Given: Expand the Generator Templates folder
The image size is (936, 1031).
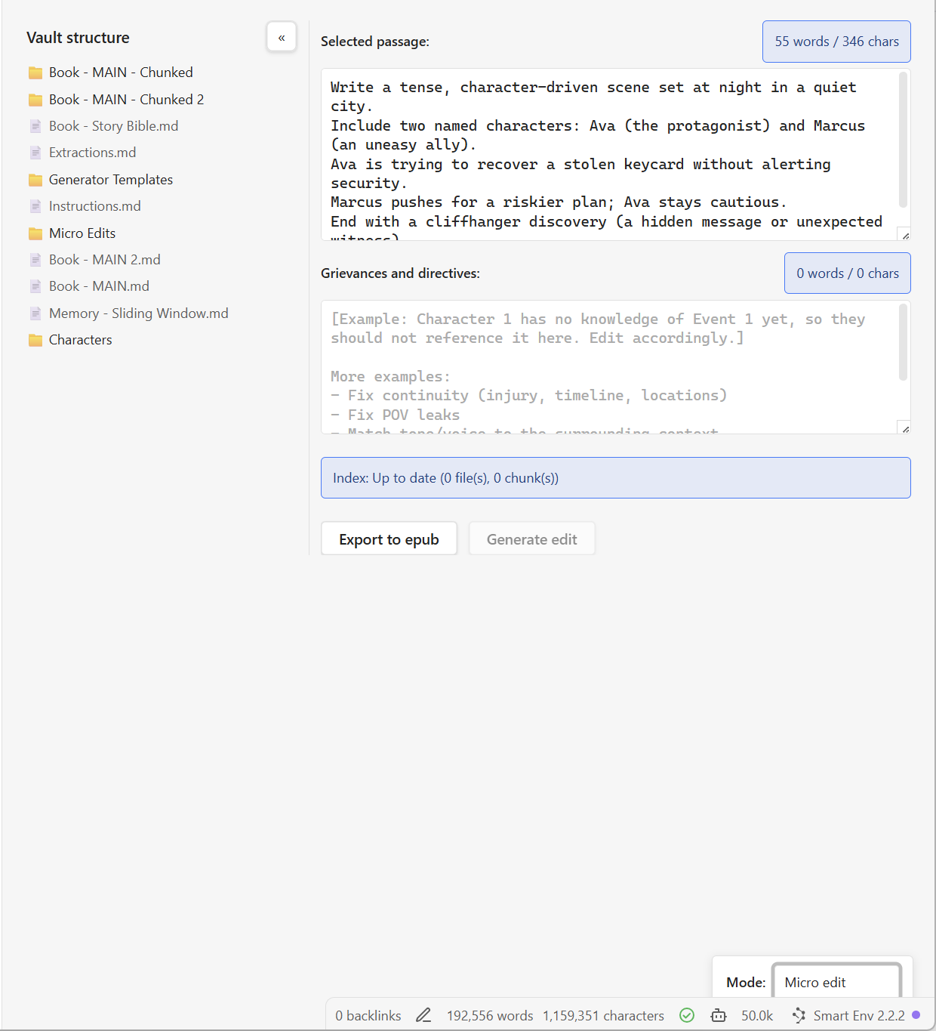Looking at the screenshot, I should (x=110, y=180).
